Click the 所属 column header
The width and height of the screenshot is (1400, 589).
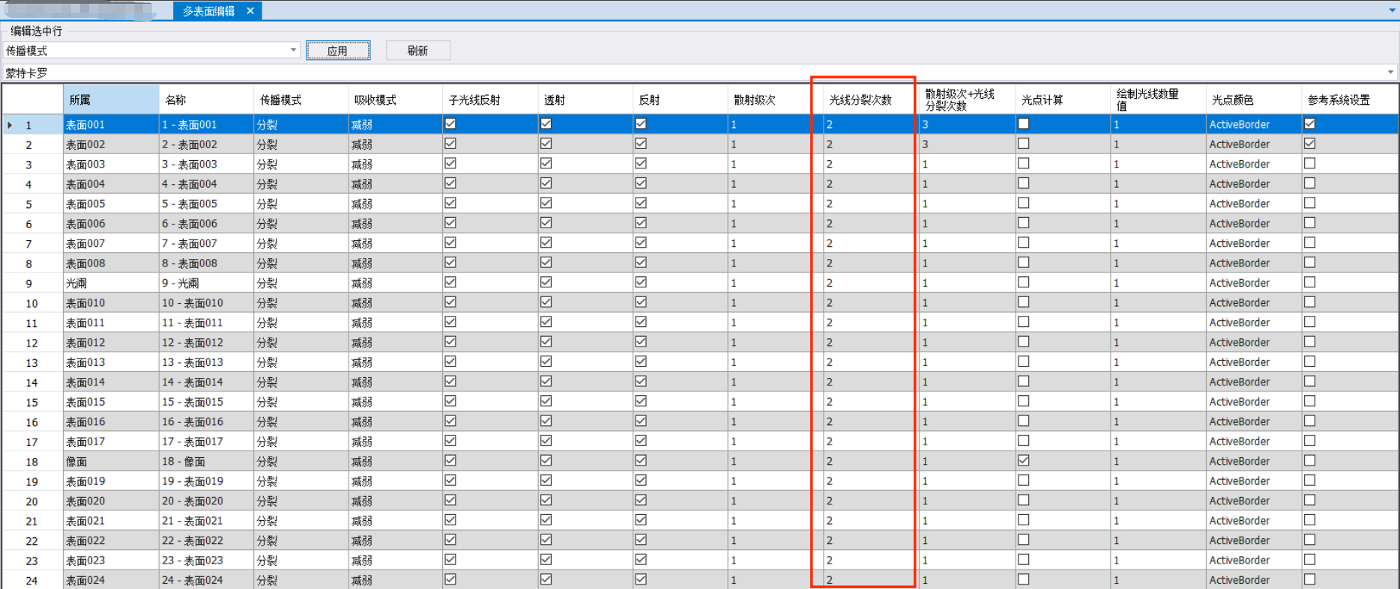point(110,100)
